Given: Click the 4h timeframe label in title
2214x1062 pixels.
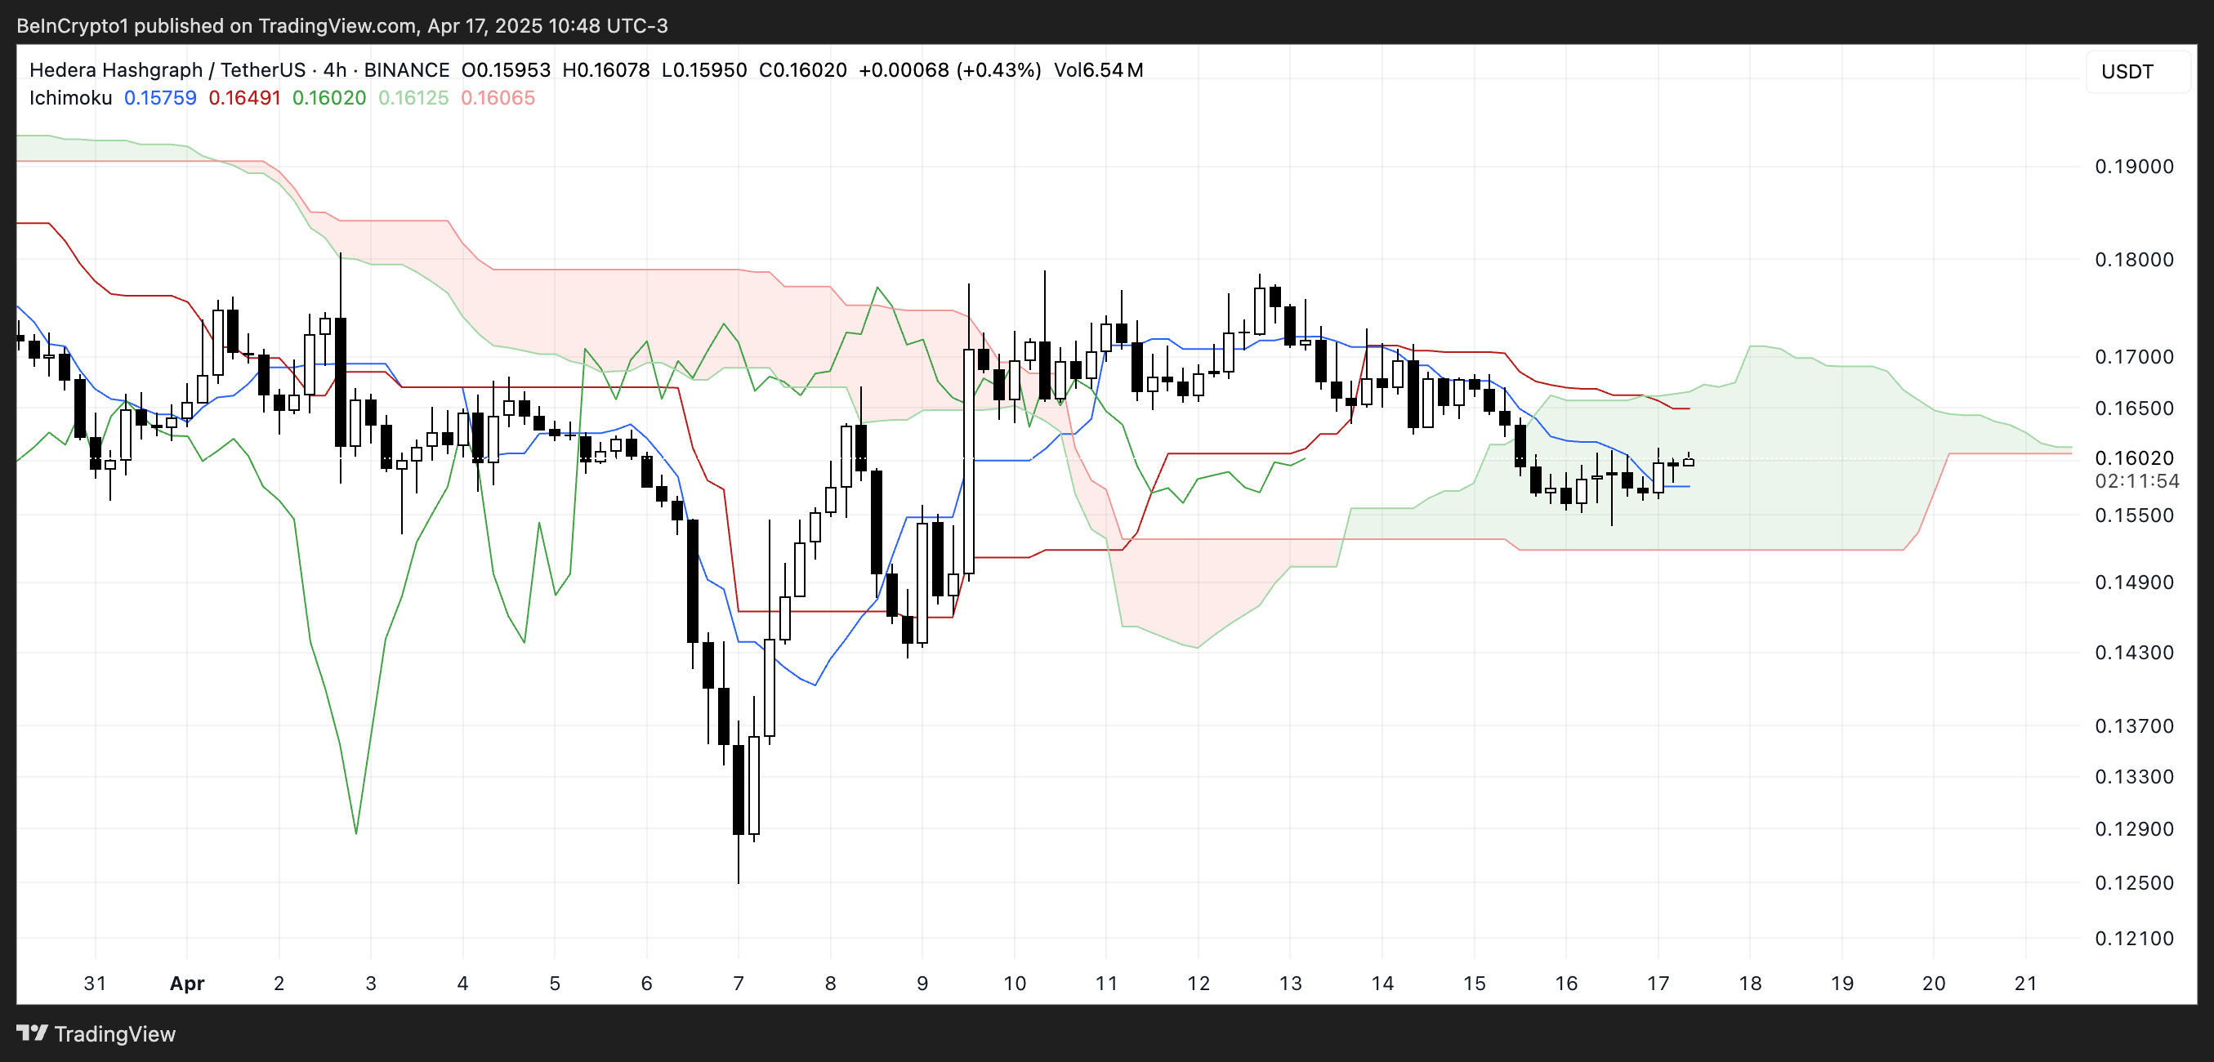Looking at the screenshot, I should (334, 69).
